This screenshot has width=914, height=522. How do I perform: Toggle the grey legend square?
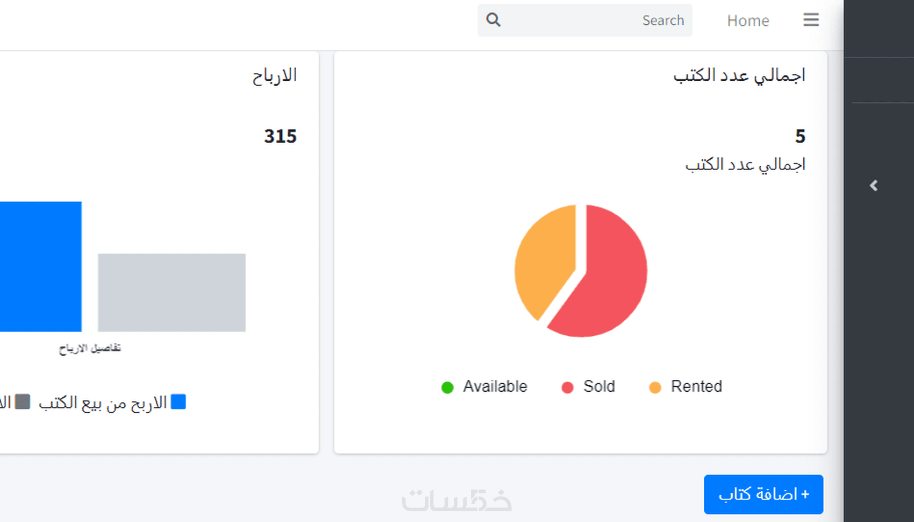click(x=23, y=401)
